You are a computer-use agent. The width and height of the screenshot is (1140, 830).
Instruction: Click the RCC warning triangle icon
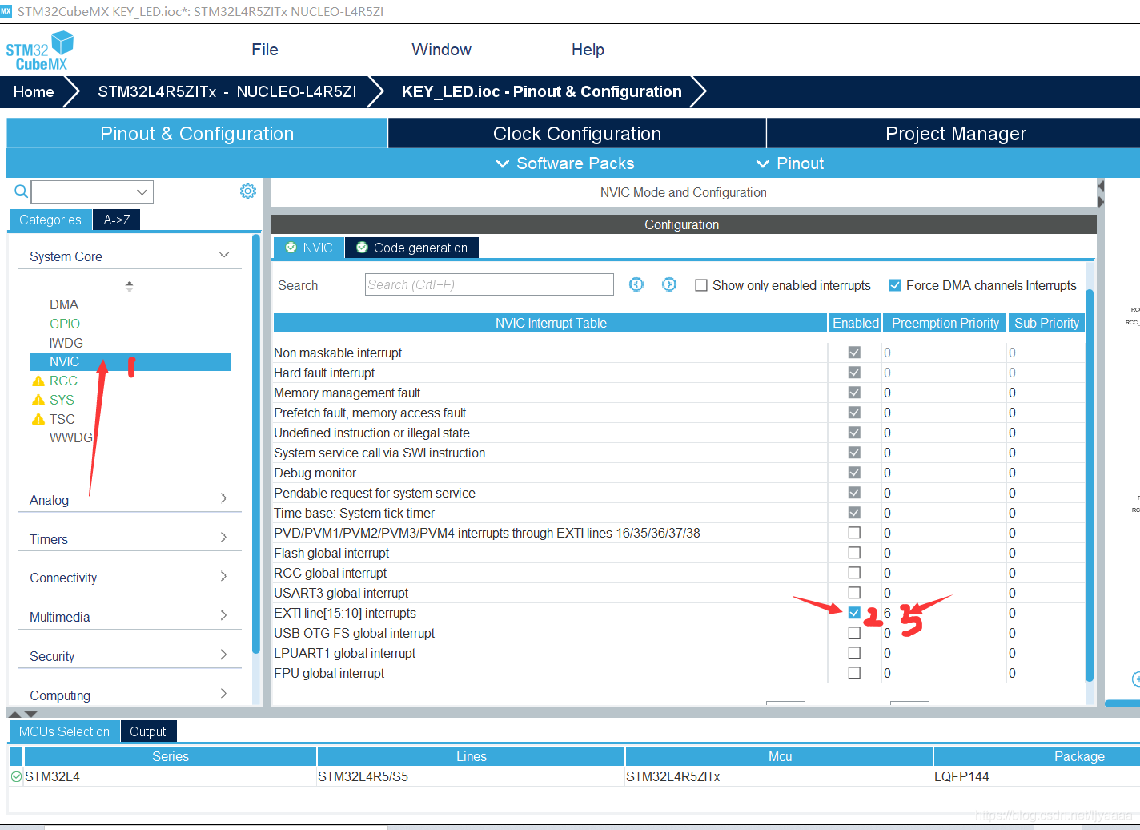(38, 381)
